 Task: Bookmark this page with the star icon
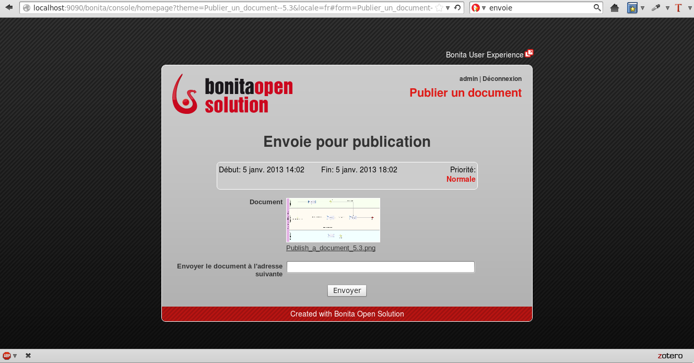point(439,8)
